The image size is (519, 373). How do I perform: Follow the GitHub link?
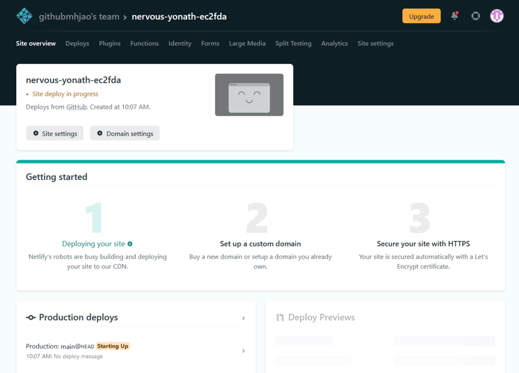click(x=76, y=107)
